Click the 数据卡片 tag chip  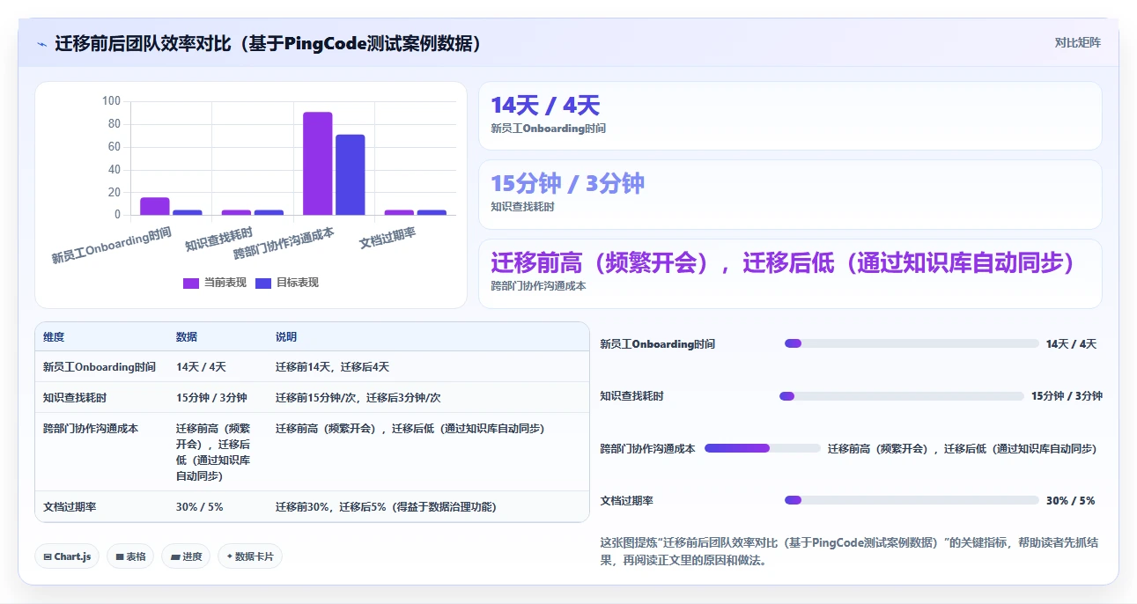coord(250,556)
